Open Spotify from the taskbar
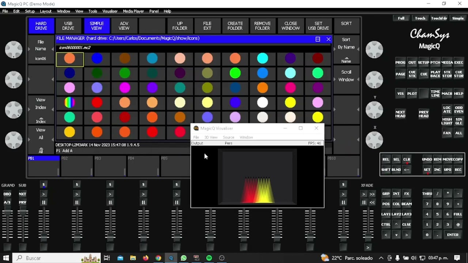The height and width of the screenshot is (263, 468). tap(209, 258)
